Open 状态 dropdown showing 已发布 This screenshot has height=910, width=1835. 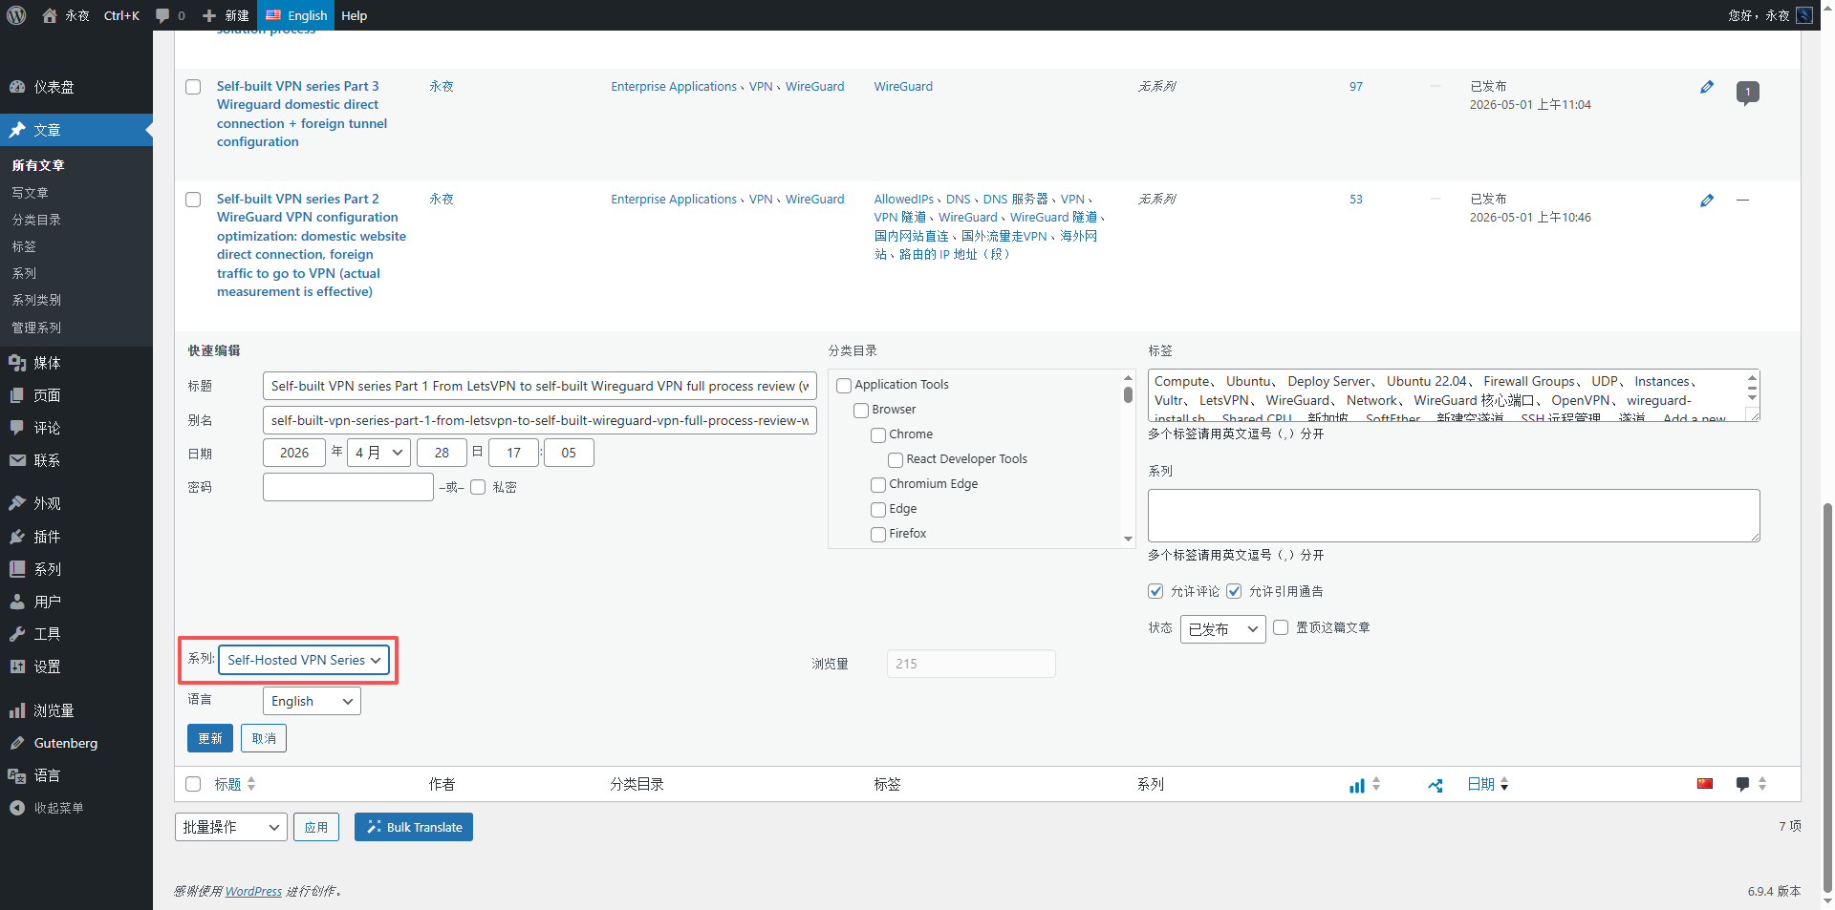(1223, 629)
